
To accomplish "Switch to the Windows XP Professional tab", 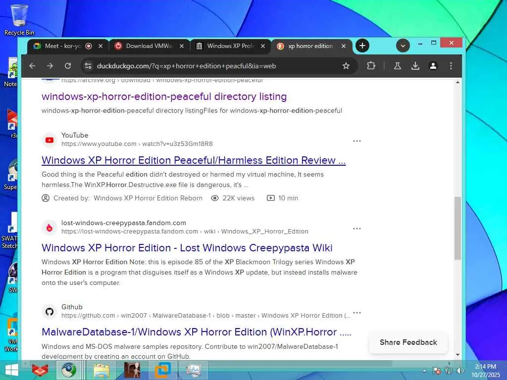I will [230, 46].
